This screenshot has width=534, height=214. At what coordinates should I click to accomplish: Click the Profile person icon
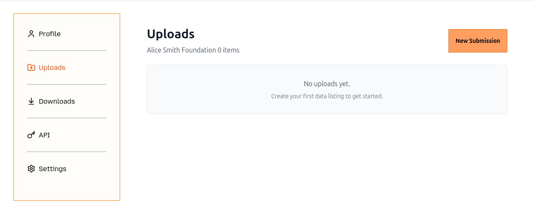click(x=31, y=34)
